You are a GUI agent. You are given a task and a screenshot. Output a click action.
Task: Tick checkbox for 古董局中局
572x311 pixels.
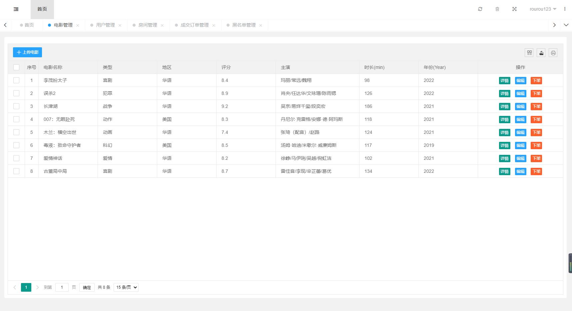(16, 171)
